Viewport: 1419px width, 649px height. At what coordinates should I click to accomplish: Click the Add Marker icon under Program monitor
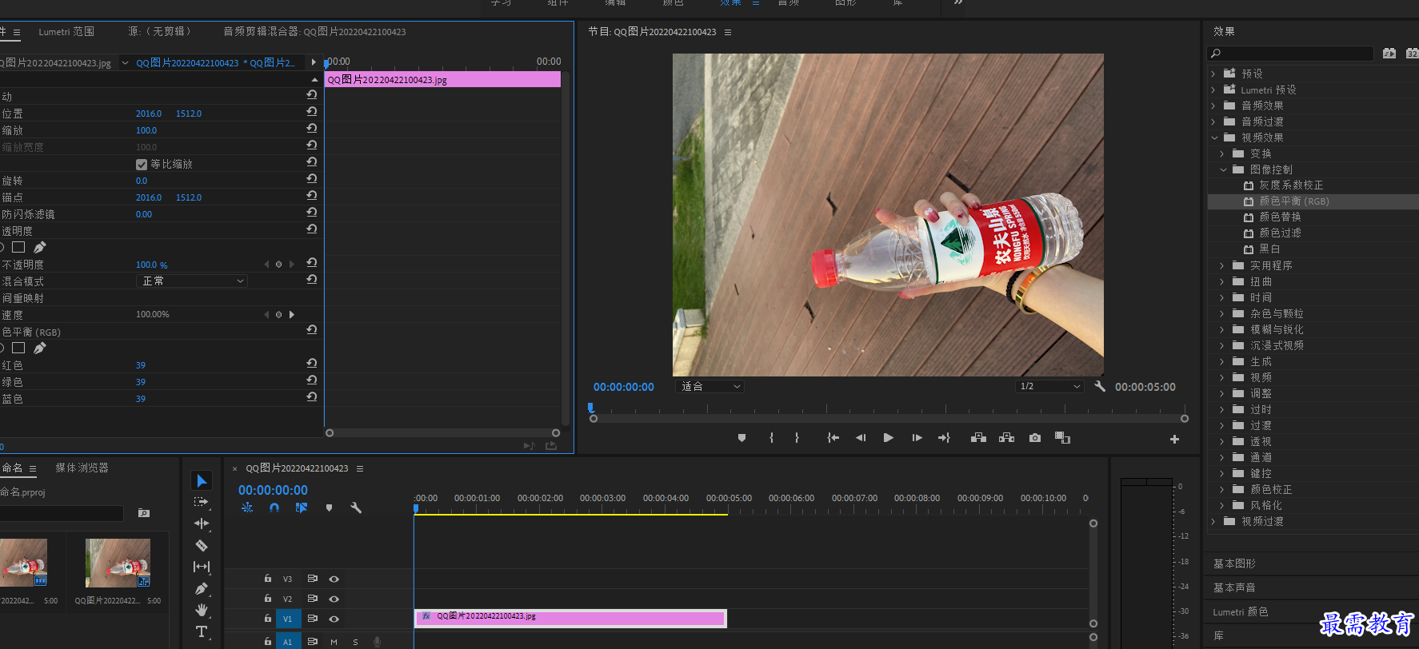click(x=741, y=438)
